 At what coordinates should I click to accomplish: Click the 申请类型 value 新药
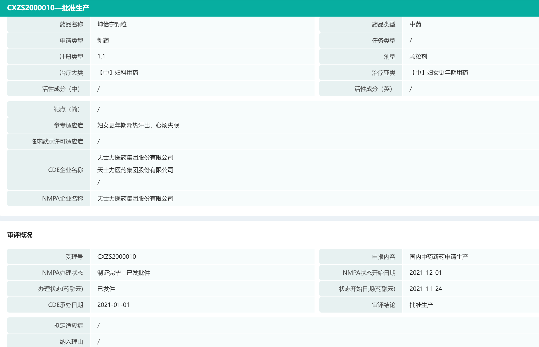pos(103,41)
